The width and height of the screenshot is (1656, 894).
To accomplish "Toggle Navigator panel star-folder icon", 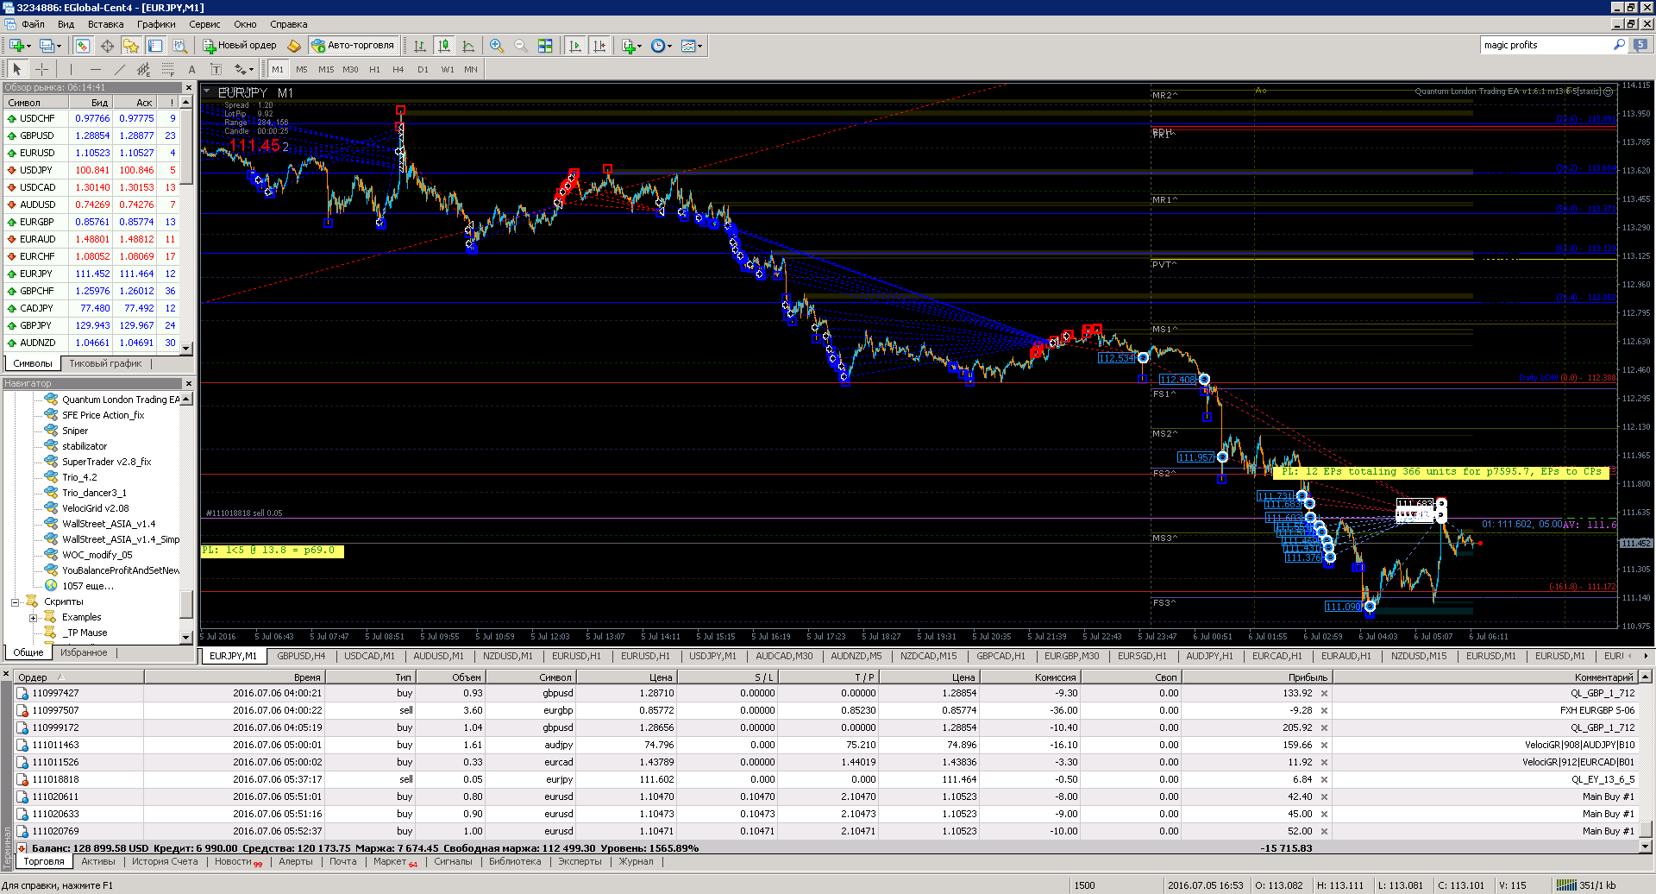I will (131, 46).
